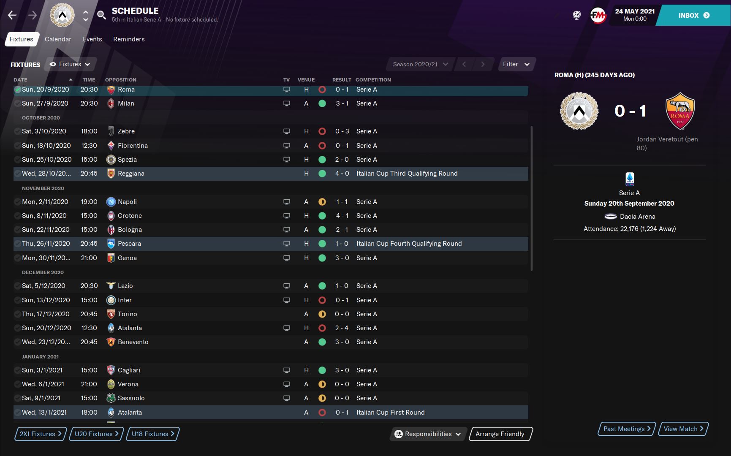
Task: Switch to the Calendar tab
Action: pyautogui.click(x=58, y=39)
